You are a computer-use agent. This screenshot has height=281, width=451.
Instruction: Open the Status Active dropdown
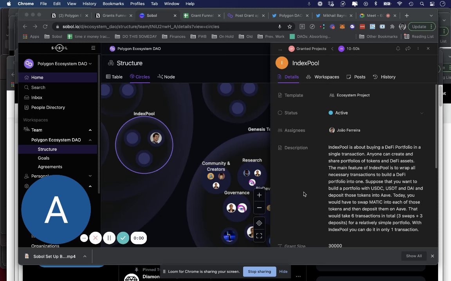click(x=376, y=113)
